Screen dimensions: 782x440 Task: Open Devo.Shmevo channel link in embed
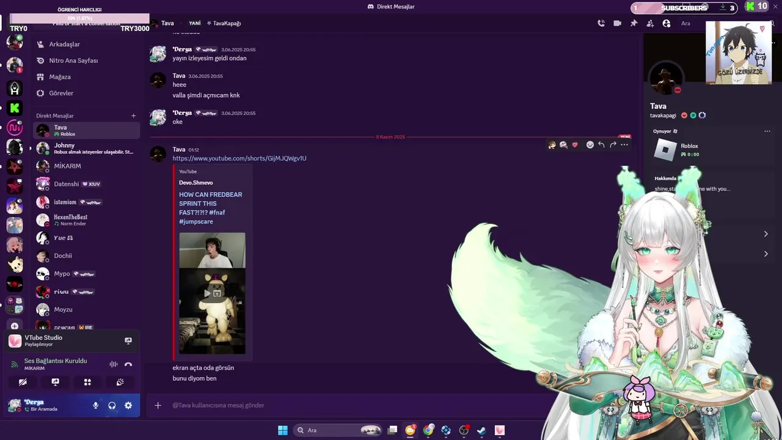click(196, 183)
